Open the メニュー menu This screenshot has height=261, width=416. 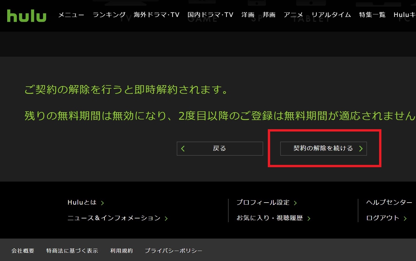(x=71, y=15)
